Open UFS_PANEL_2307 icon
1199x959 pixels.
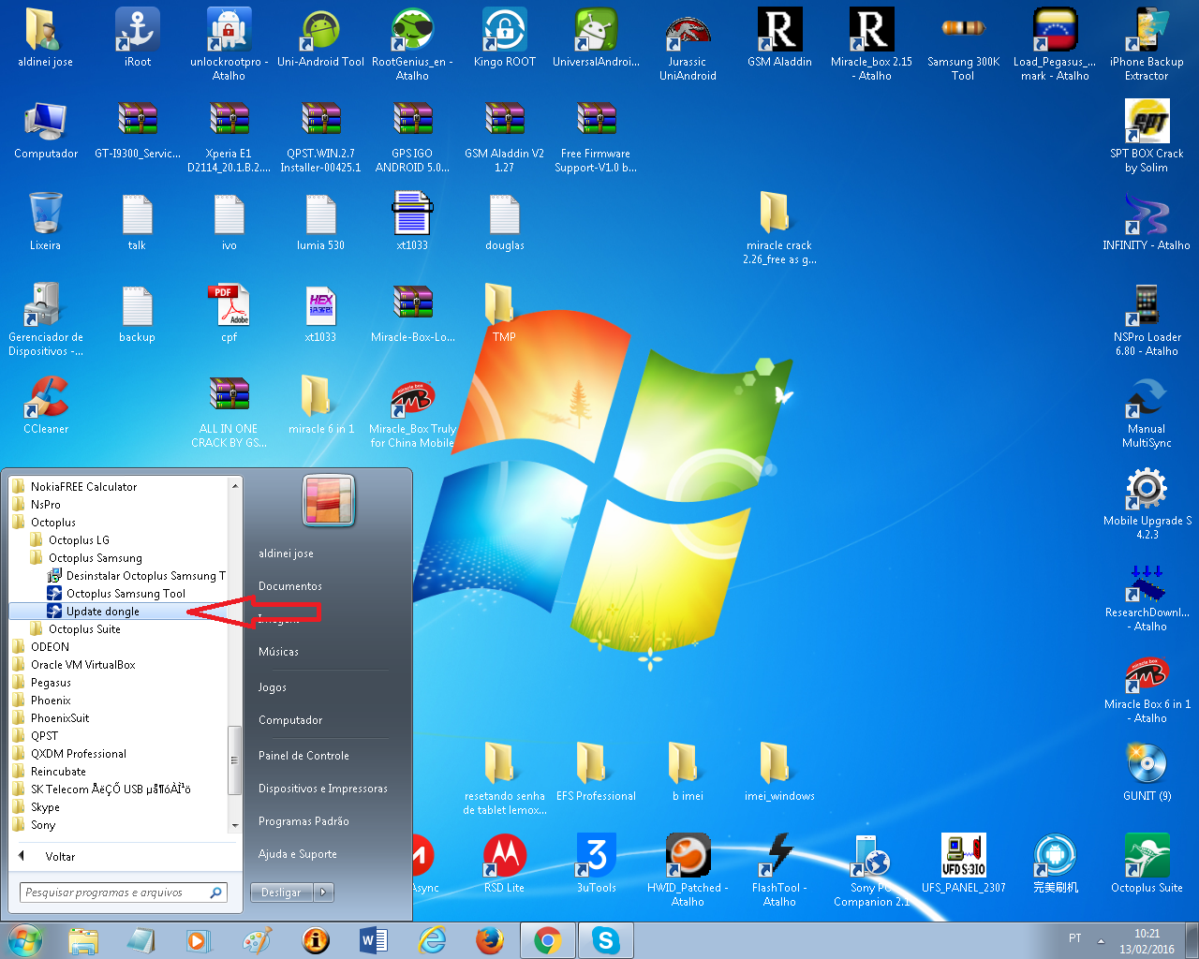pos(963,863)
